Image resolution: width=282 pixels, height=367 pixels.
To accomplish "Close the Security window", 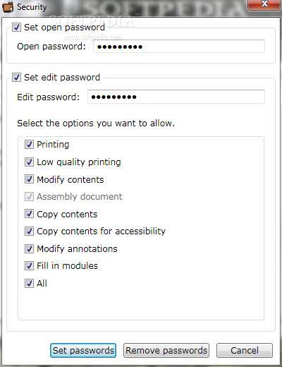I will click(264, 4).
